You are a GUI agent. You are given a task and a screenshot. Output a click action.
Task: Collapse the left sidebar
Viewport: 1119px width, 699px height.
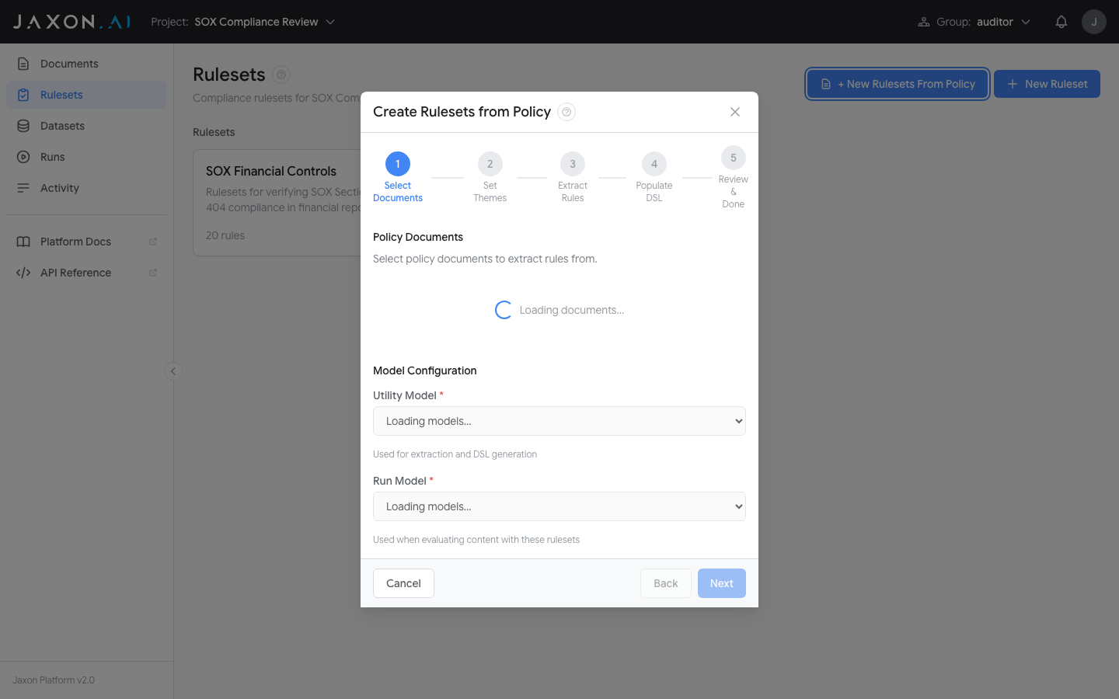click(173, 371)
